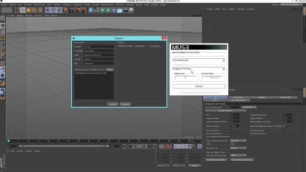
Task: Toggle Usar Animación checkbox
Action: [x=231, y=130]
